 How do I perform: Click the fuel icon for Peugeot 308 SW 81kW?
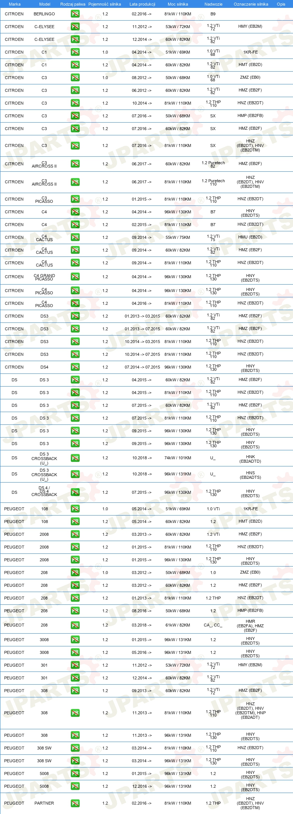(x=75, y=748)
